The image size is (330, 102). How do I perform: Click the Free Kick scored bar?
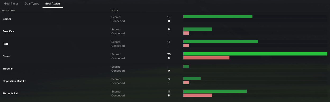pos(198,29)
